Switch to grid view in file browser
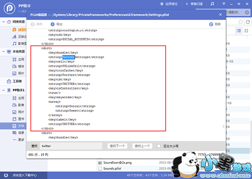The image size is (252, 179). 246,31
